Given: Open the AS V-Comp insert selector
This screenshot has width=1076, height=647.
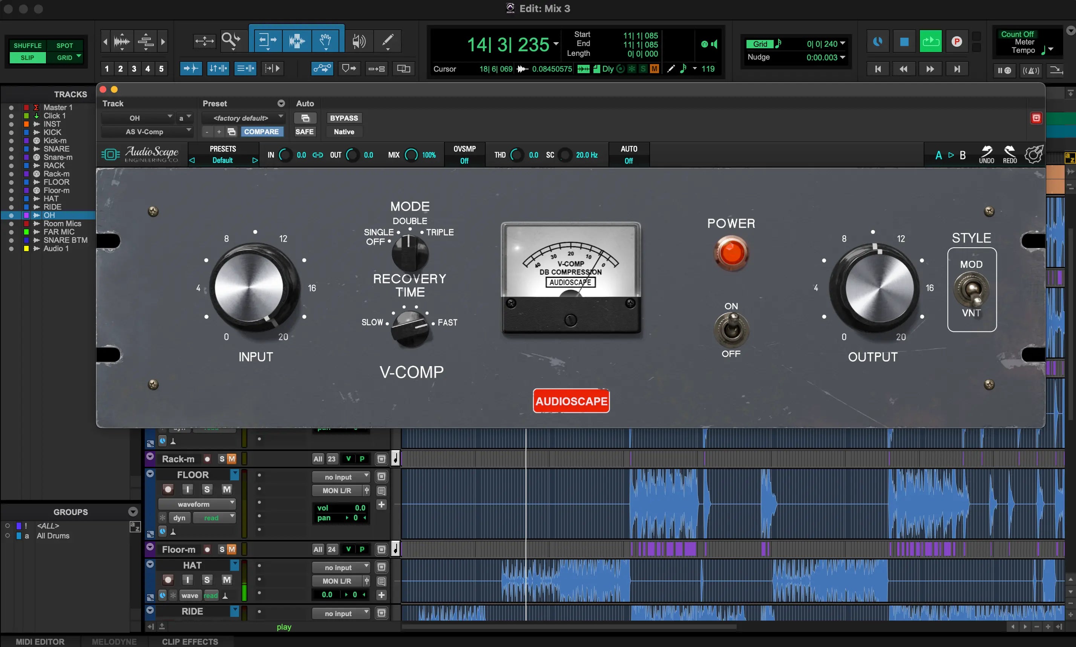Looking at the screenshot, I should pos(147,132).
